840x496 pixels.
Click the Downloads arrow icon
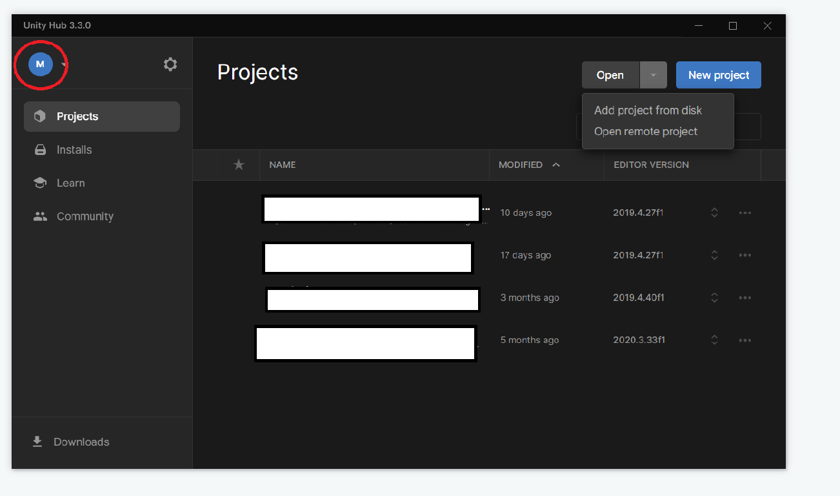pos(37,442)
